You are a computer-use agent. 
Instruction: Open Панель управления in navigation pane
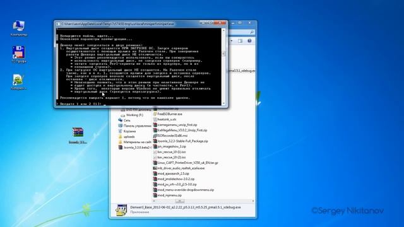click(x=134, y=126)
